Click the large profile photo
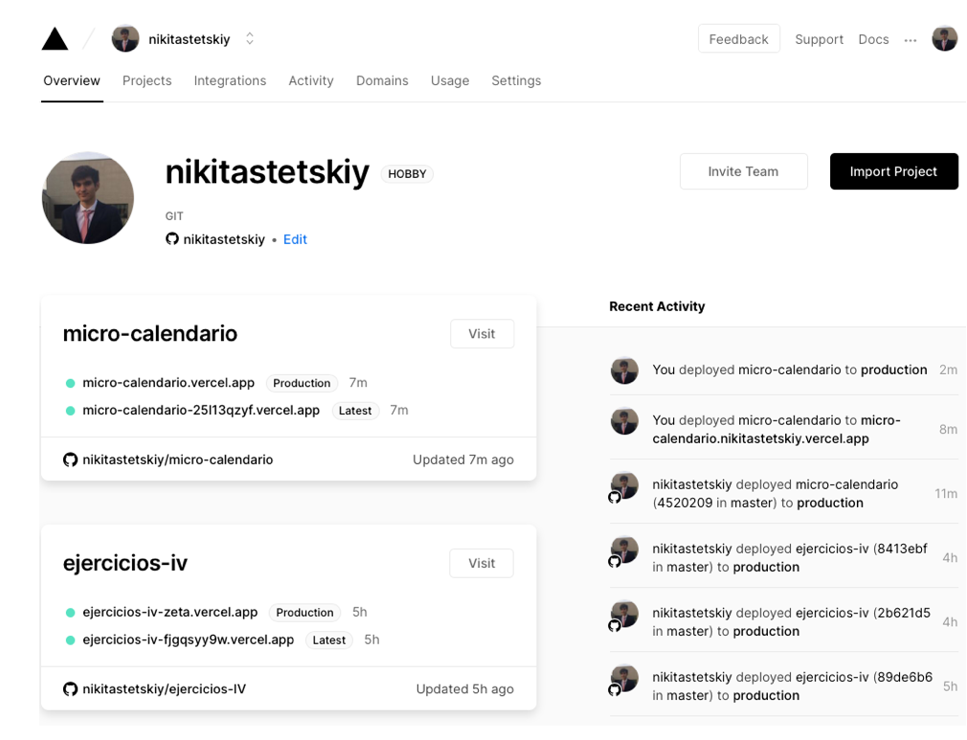The height and width of the screenshot is (740, 967). [87, 198]
